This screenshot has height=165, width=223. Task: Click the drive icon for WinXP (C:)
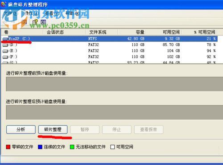[5, 39]
